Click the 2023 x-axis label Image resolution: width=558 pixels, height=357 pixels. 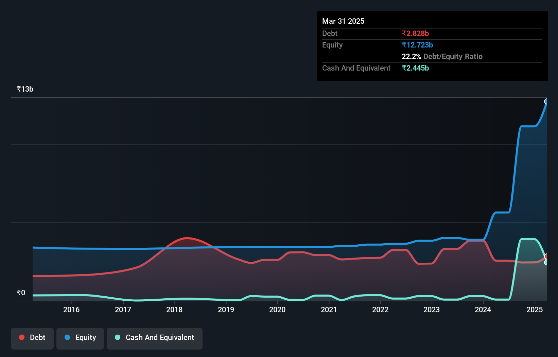coord(432,309)
